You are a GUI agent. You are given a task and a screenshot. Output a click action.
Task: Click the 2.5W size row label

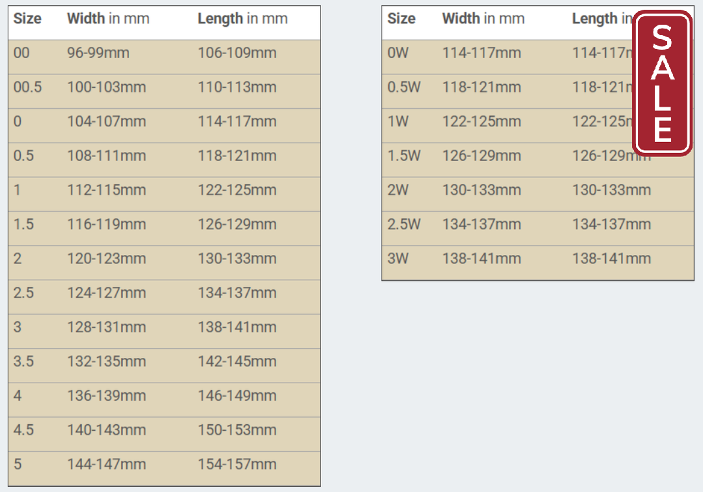point(404,224)
